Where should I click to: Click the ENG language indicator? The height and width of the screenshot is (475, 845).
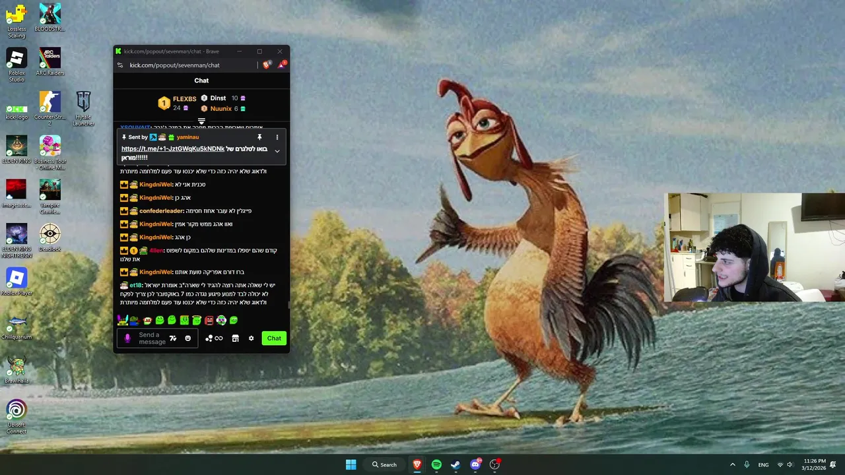[x=763, y=464]
